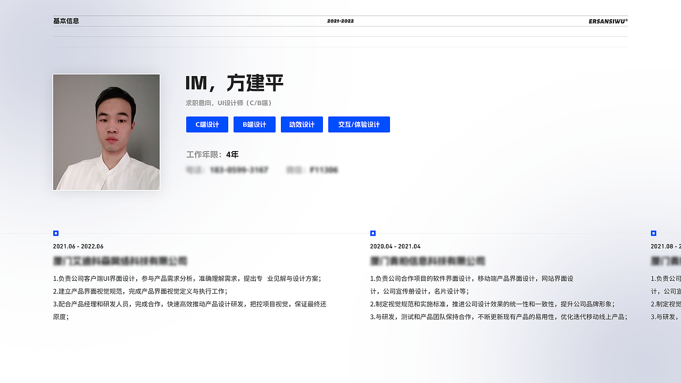This screenshot has height=383, width=681.
Task: Click the 2021.08 timeline marker square
Action: coord(654,233)
